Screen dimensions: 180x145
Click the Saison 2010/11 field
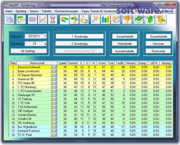coord(34,36)
